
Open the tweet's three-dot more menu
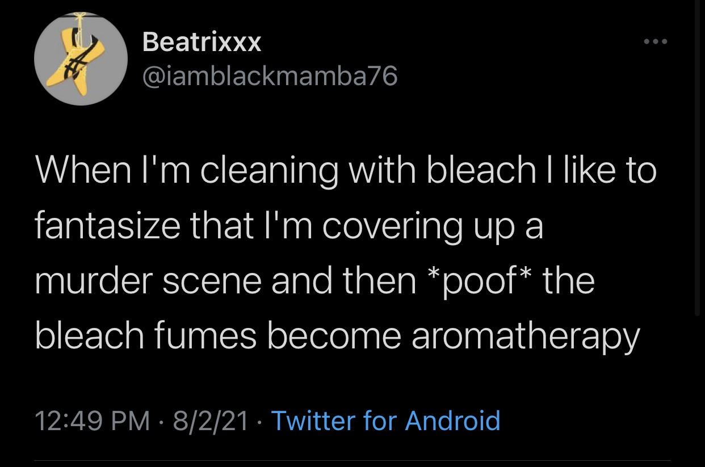coord(655,41)
